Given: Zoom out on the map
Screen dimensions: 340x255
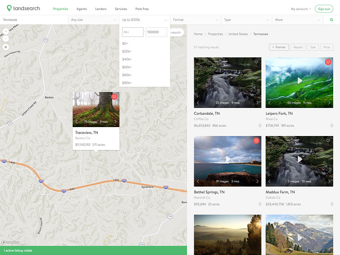Looking at the screenshot, I should (x=6, y=39).
